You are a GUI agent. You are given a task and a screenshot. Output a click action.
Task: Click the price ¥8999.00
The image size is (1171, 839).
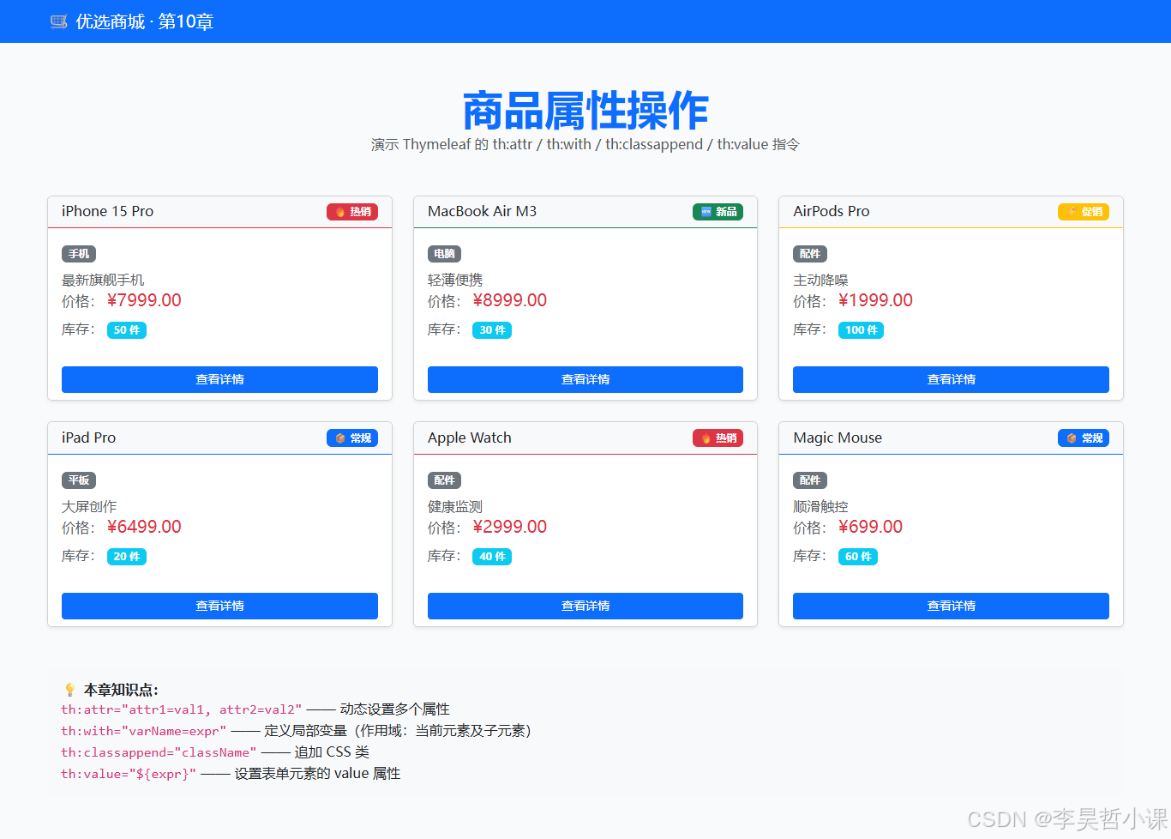[510, 300]
